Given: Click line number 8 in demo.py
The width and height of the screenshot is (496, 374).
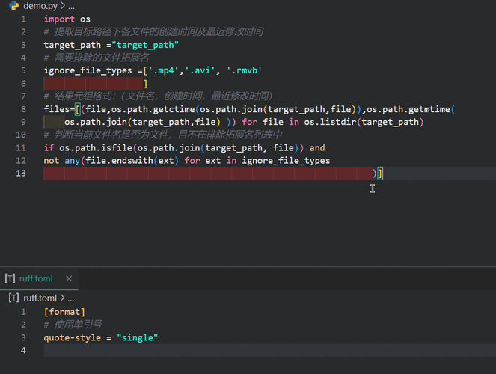Looking at the screenshot, I should pyautogui.click(x=23, y=109).
